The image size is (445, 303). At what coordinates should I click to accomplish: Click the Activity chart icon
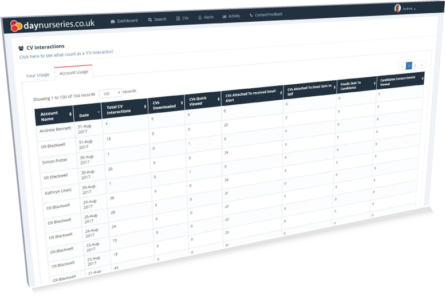click(225, 17)
